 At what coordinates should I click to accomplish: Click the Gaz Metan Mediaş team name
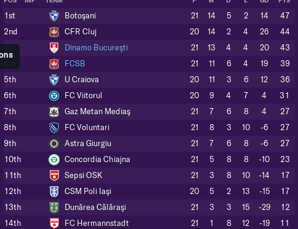pos(98,112)
